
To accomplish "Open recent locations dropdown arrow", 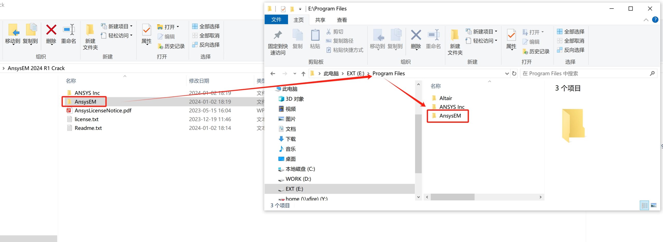I will coord(295,74).
